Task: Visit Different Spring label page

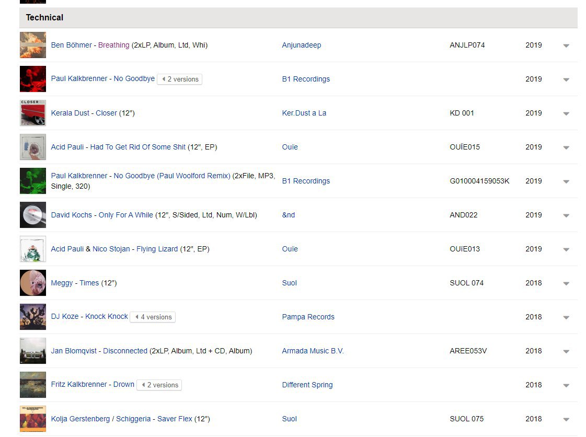Action: coord(307,385)
